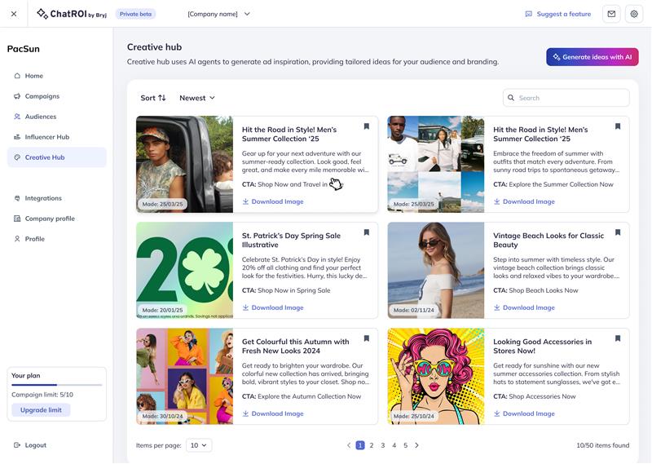Click the 10/50 items found text
Image resolution: width=652 pixels, height=464 pixels.
[x=602, y=445]
